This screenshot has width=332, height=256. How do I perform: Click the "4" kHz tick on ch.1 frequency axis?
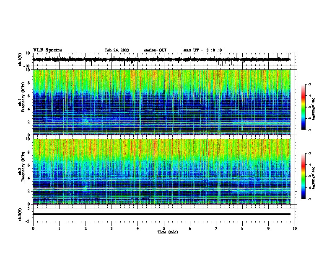[x=29, y=109]
